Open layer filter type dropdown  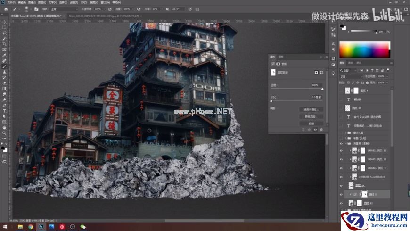[x=348, y=70]
